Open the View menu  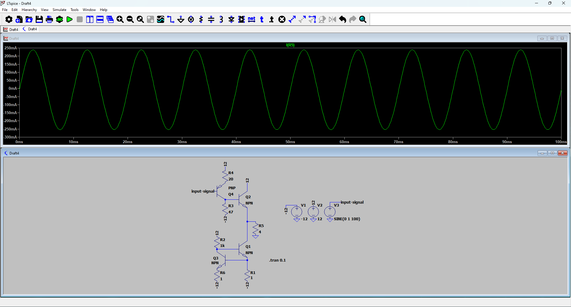(45, 10)
